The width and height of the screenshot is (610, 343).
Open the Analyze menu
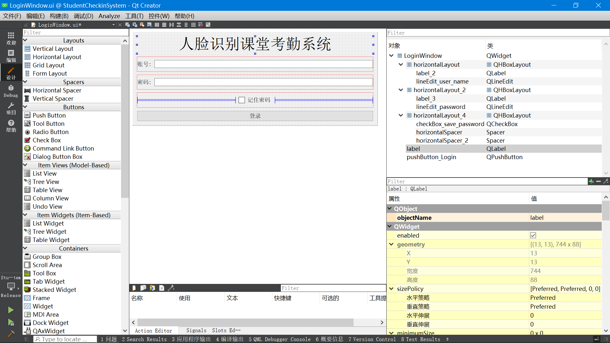coord(109,16)
